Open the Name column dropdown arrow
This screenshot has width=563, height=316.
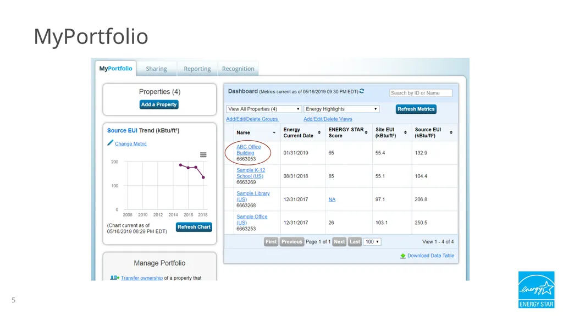point(274,132)
